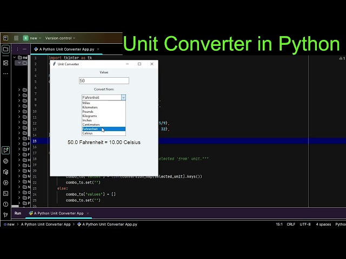Viewport: 346px width, 259px height.
Task: Open the Project panel options kebab icon
Action: click(x=17, y=49)
